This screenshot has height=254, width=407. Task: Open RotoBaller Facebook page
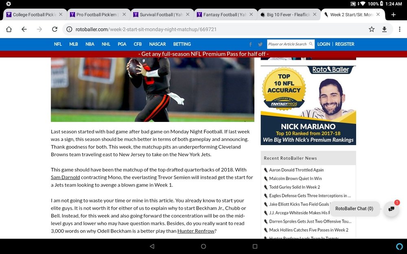[250, 44]
